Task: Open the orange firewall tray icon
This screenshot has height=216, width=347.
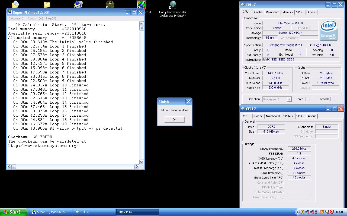Action: coord(322,212)
